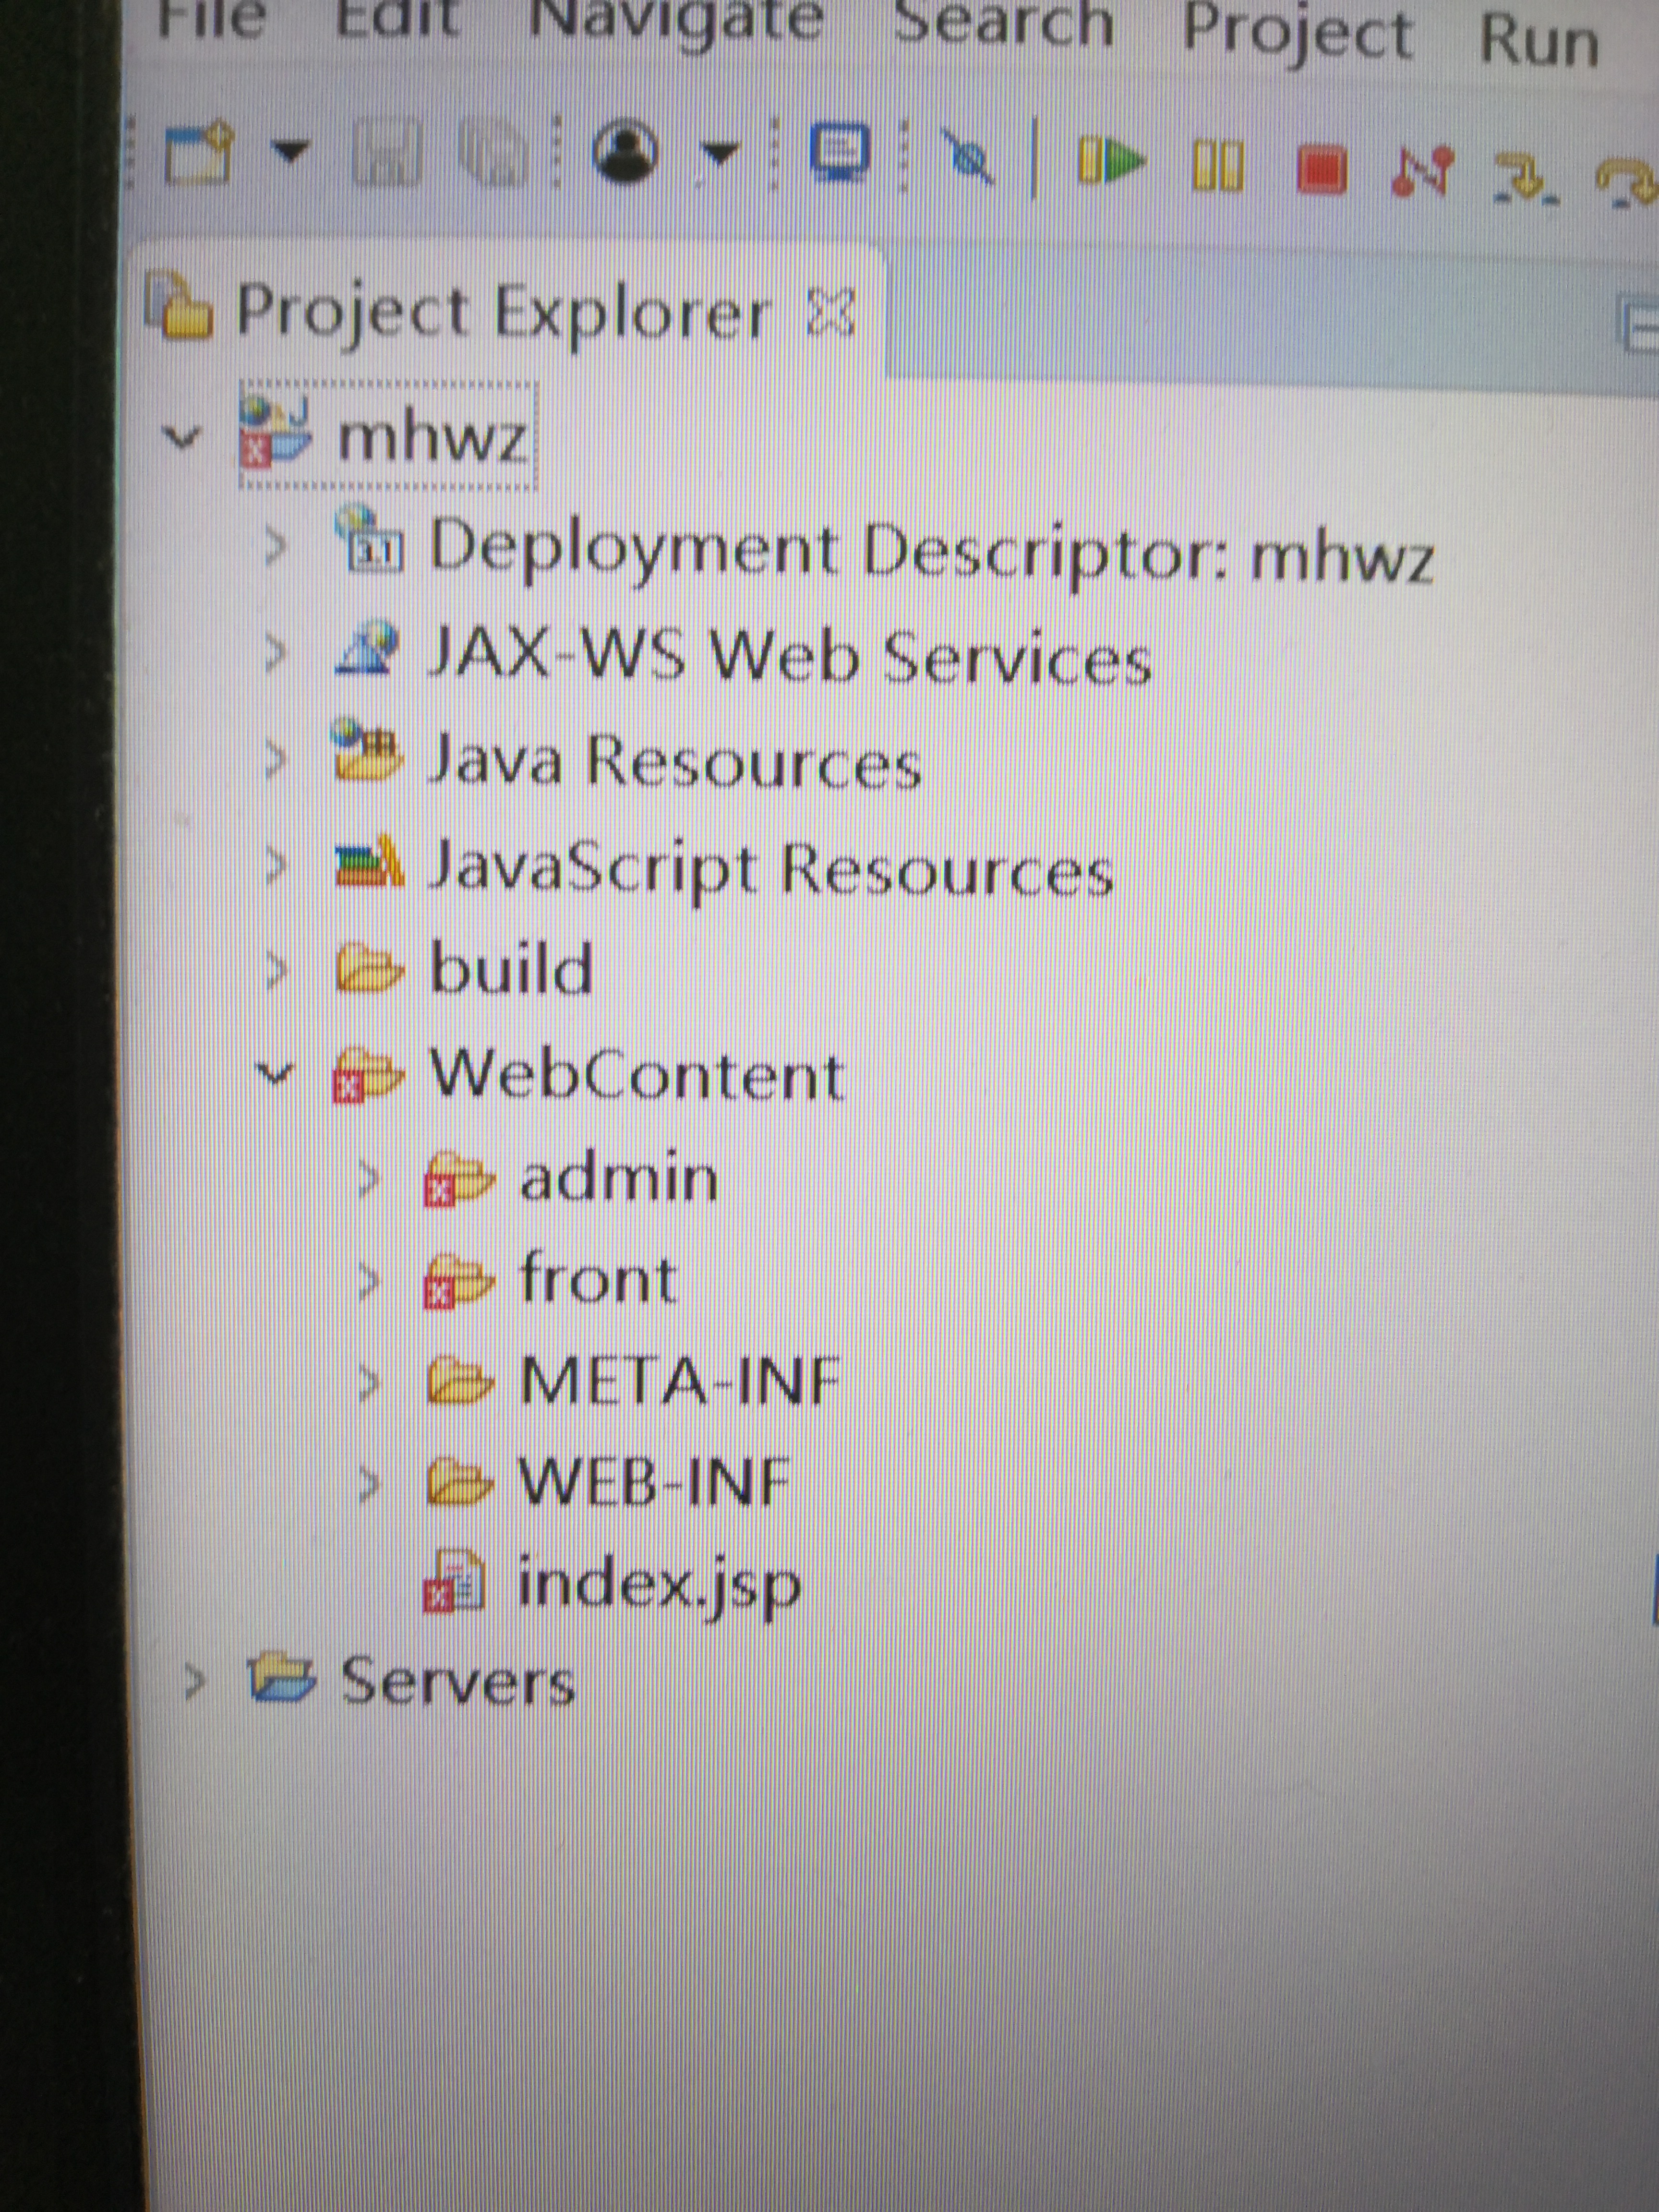Click the META-INF folder icon
The image size is (1659, 2212).
(x=460, y=1382)
